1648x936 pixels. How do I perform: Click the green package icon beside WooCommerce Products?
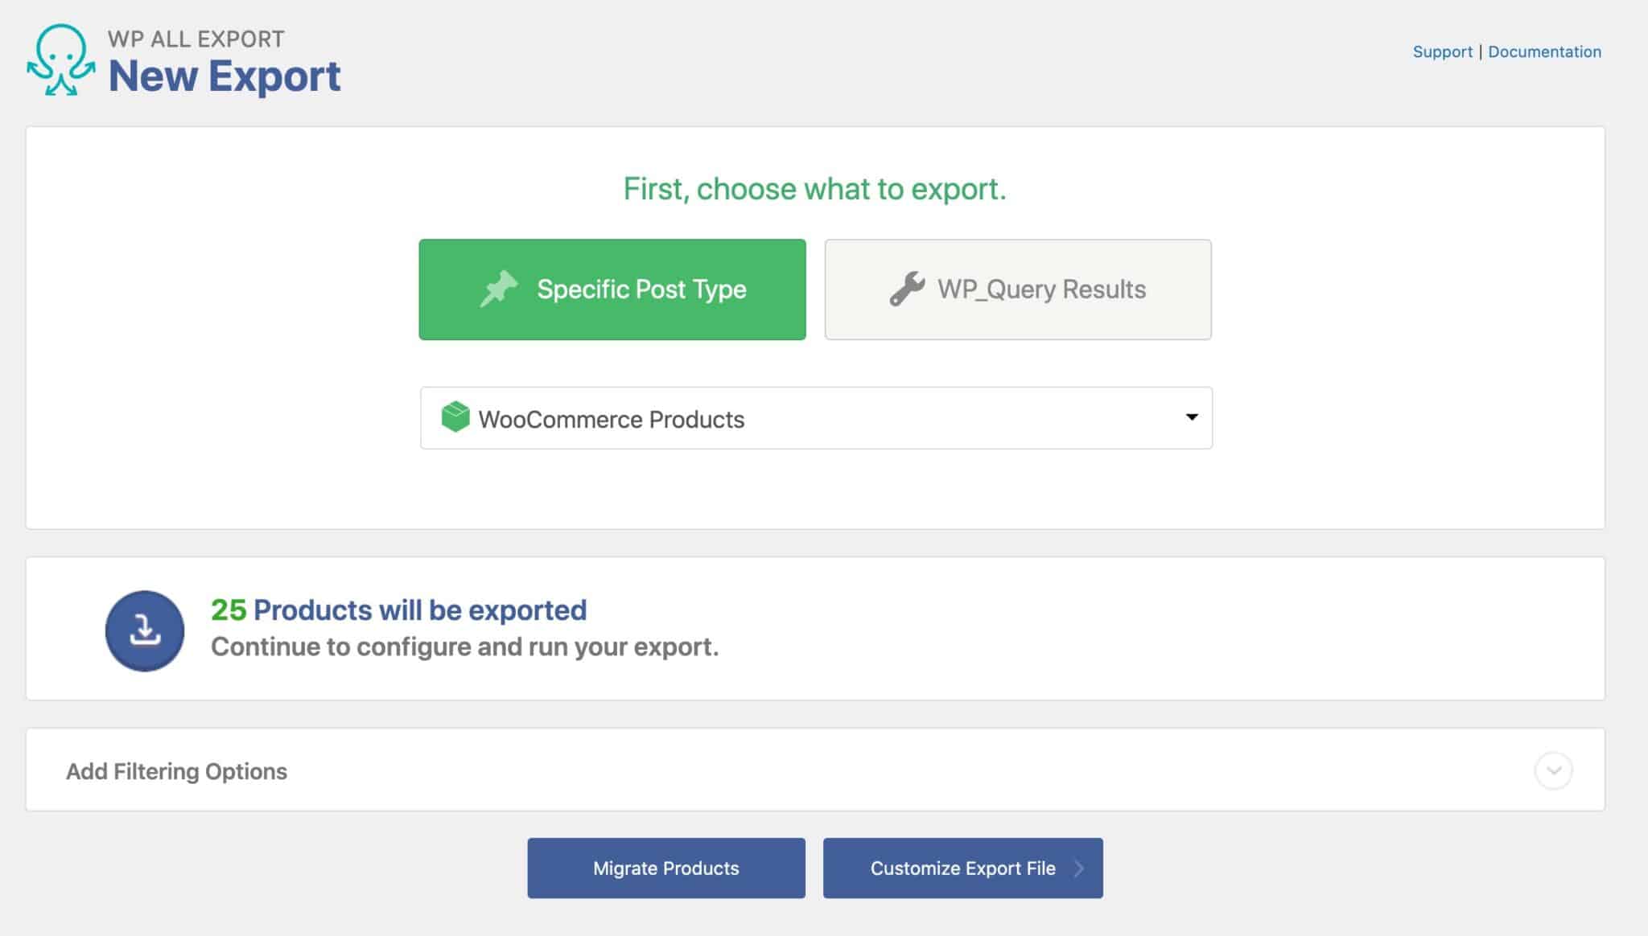tap(455, 417)
